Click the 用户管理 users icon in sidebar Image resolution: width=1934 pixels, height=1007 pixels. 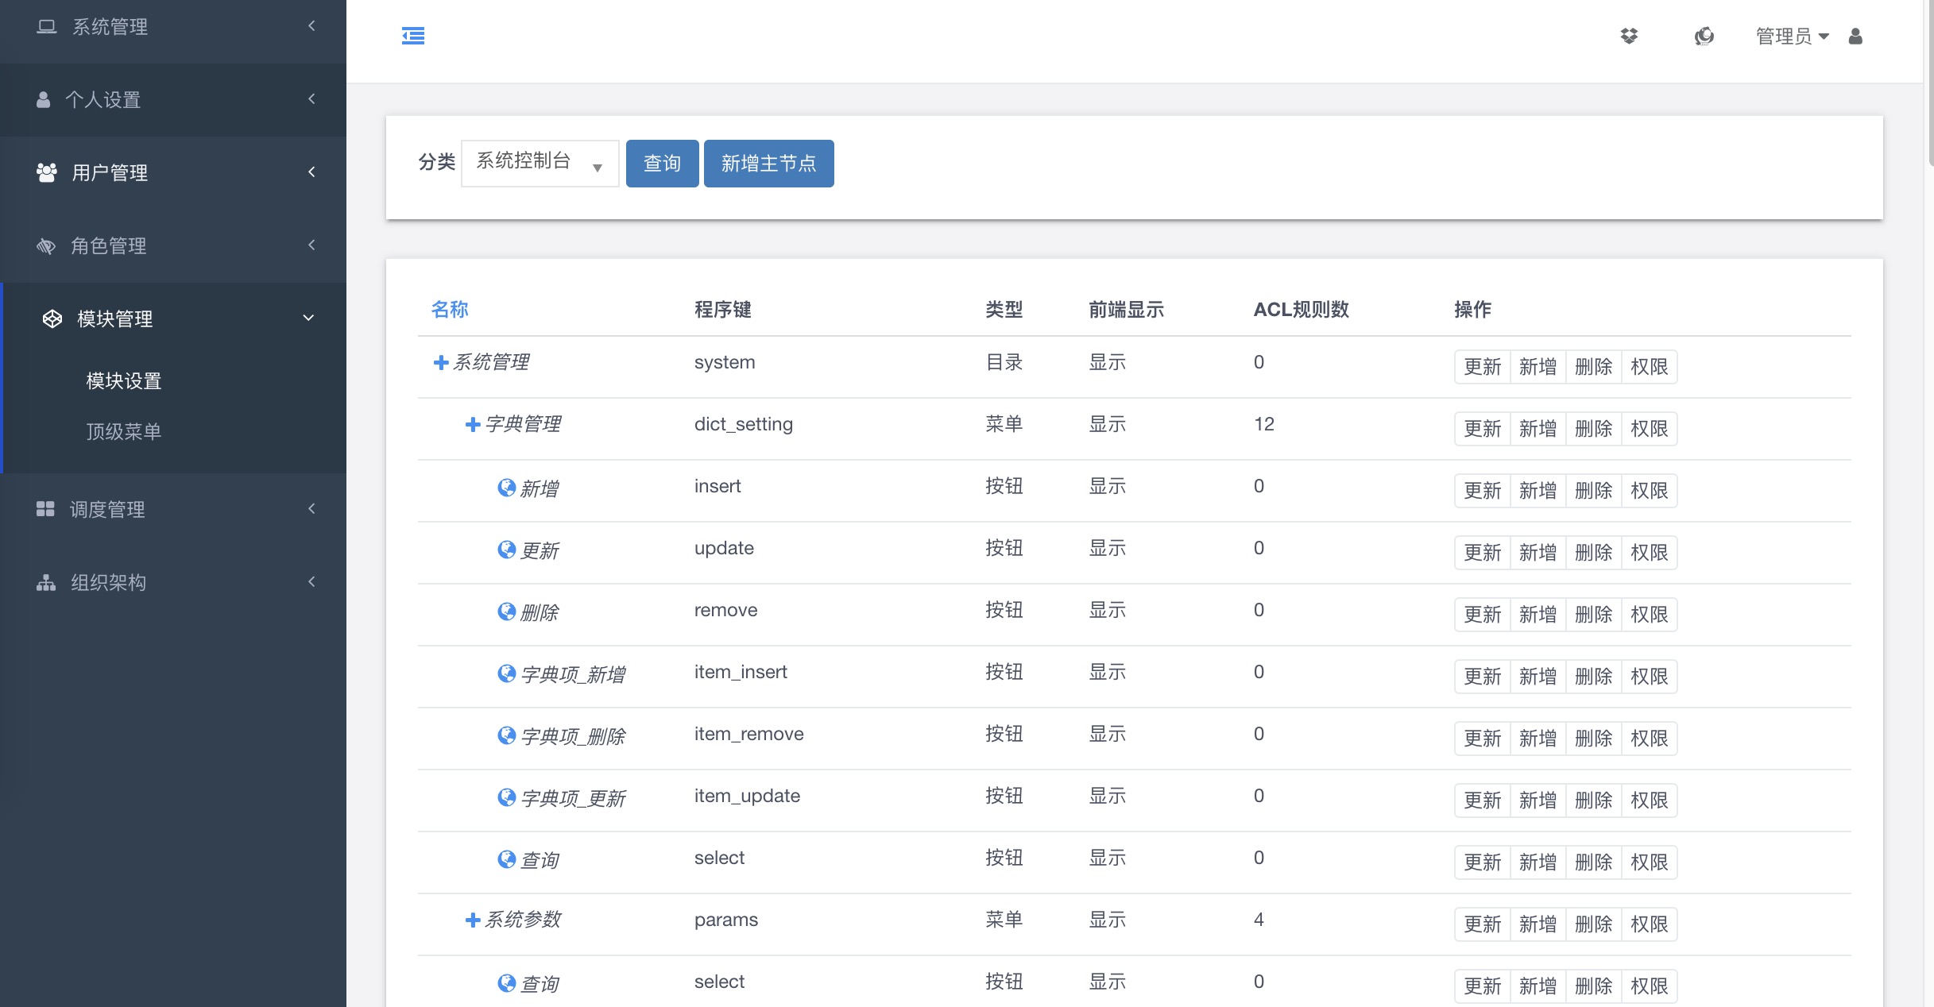(46, 172)
